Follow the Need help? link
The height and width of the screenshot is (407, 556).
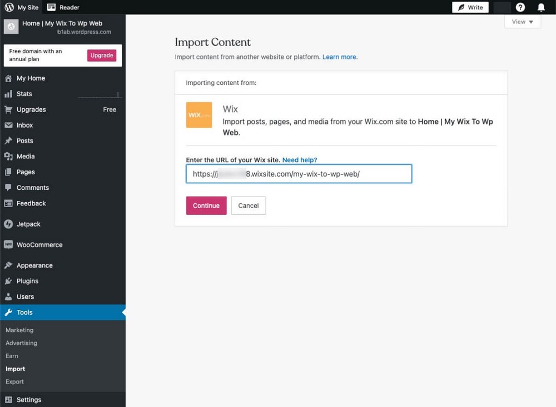point(300,160)
